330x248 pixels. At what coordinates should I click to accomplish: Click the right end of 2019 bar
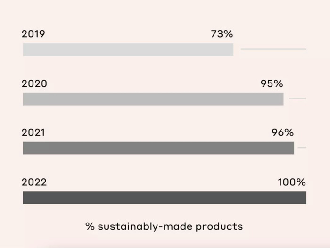click(x=231, y=50)
